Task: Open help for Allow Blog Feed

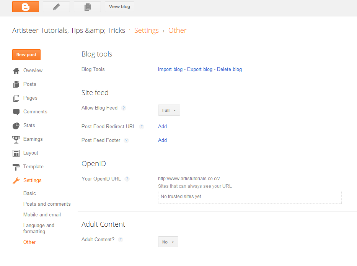Action: click(x=124, y=108)
